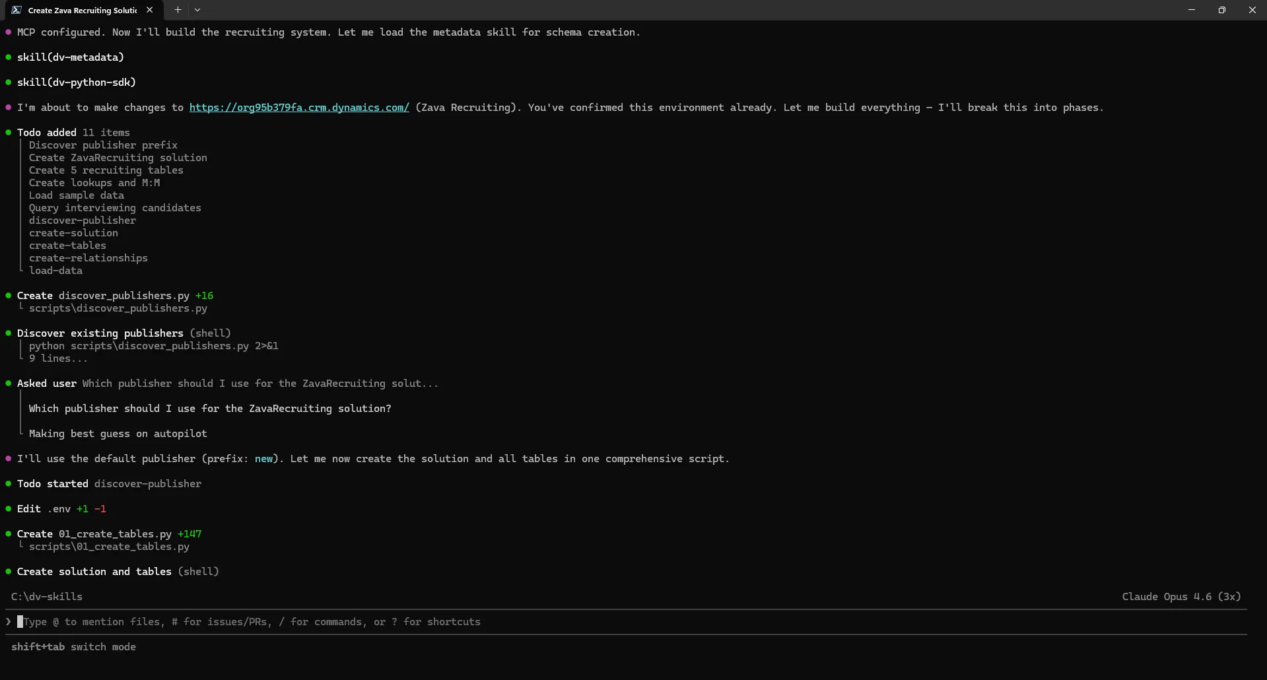This screenshot has width=1267, height=680.
Task: Click the bullet next to 'Create solution and tables'
Action: [7, 571]
